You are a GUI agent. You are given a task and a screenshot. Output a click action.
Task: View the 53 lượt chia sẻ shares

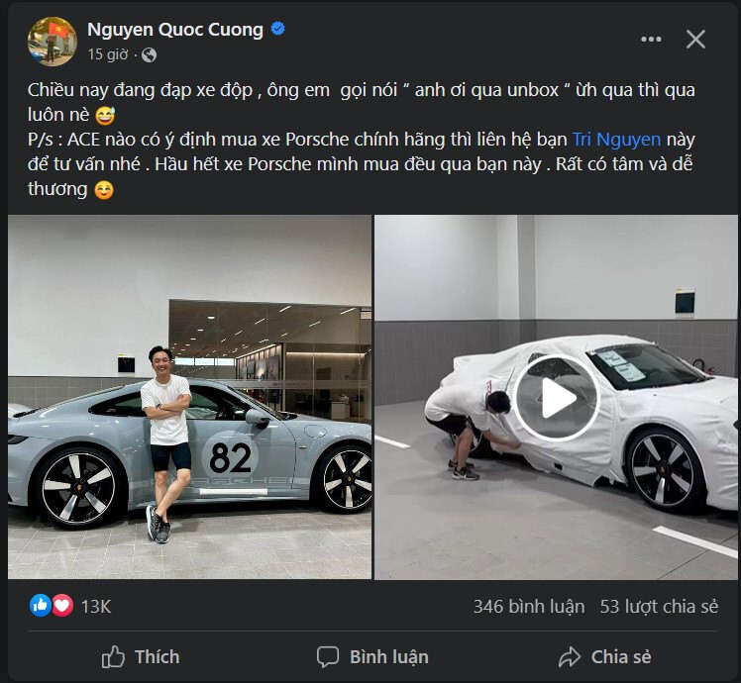point(659,606)
